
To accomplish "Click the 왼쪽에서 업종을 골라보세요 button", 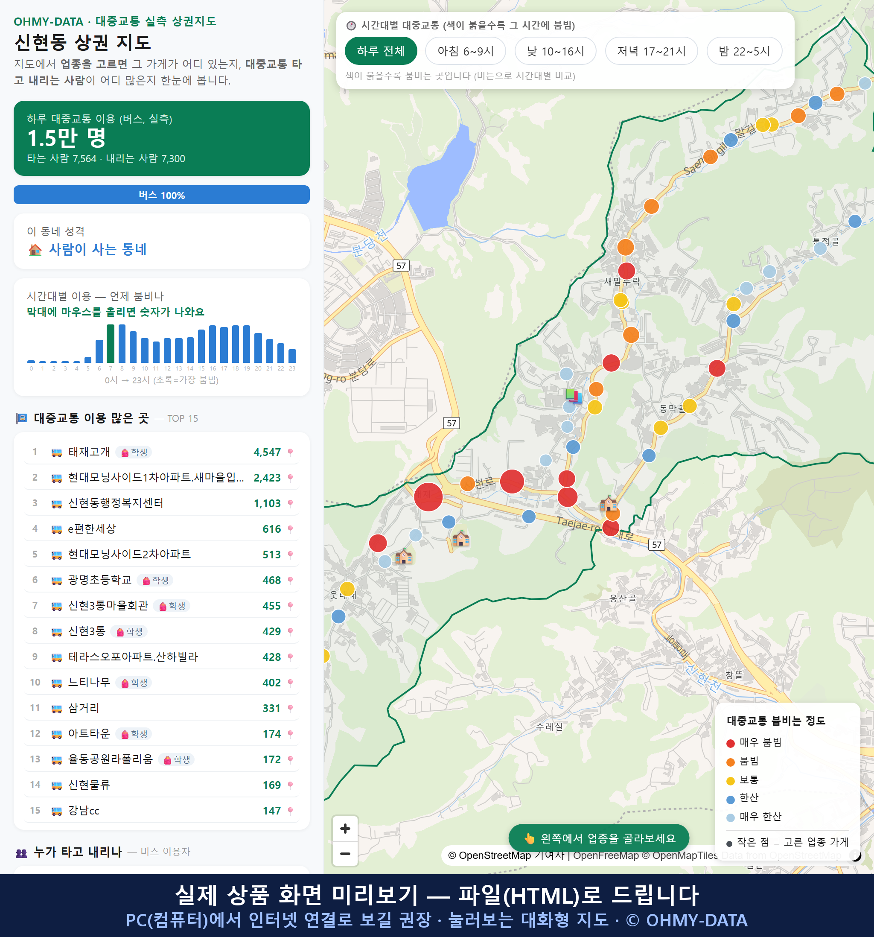I will point(599,838).
